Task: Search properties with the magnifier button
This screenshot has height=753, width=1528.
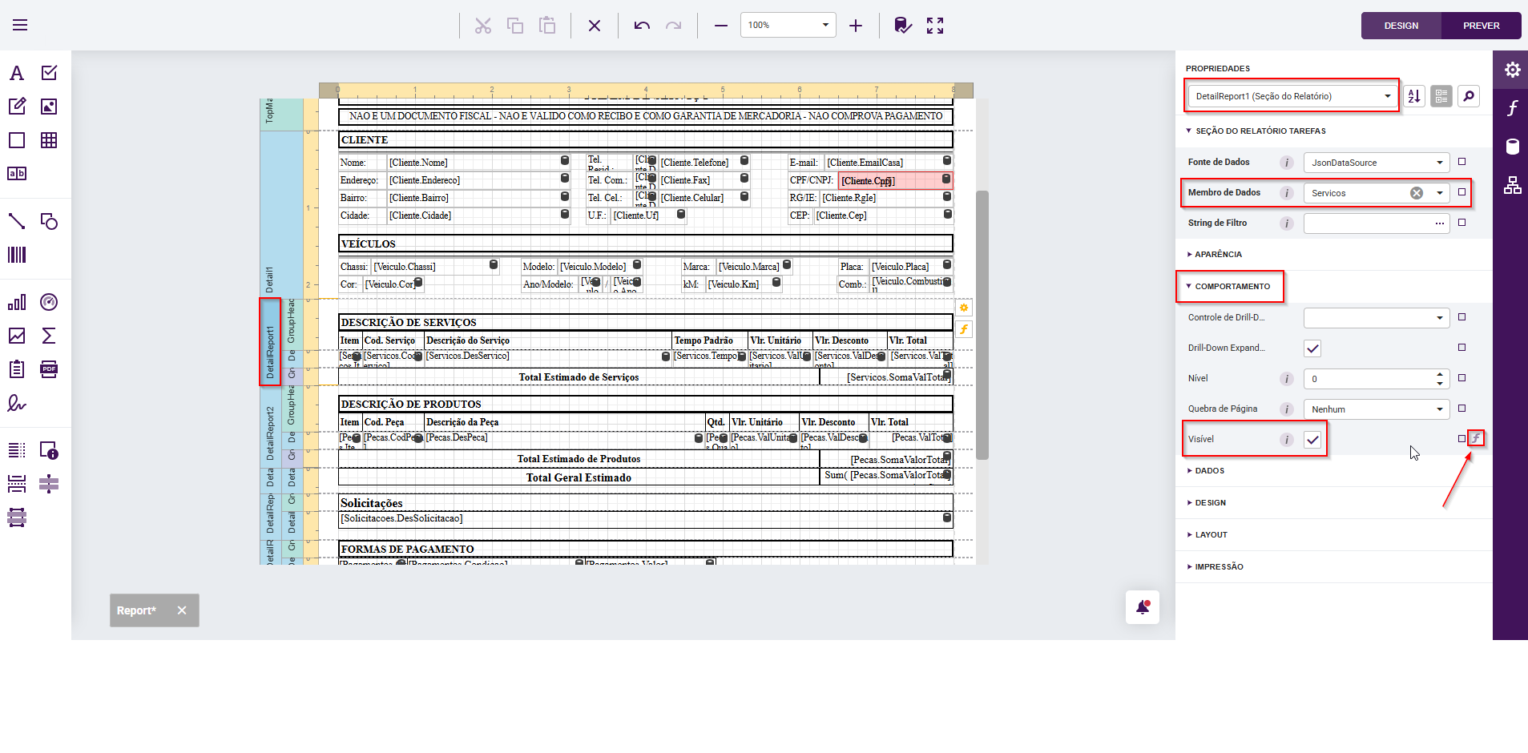Action: click(x=1469, y=96)
